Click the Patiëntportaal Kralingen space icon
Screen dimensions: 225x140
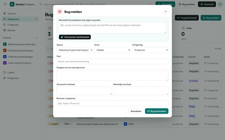pos(5,57)
